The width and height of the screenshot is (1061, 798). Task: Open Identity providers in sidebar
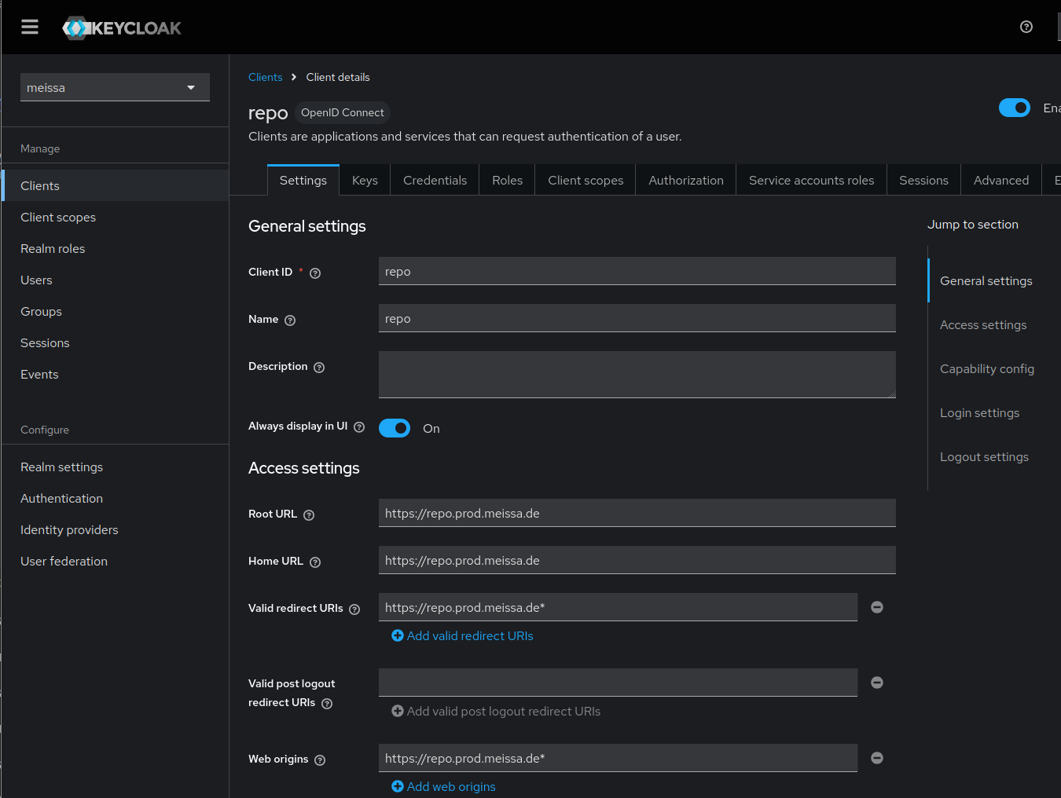pyautogui.click(x=69, y=530)
